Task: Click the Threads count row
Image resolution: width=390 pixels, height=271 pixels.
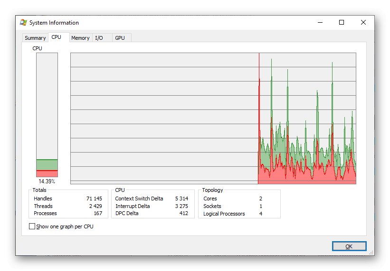Action: (68, 206)
